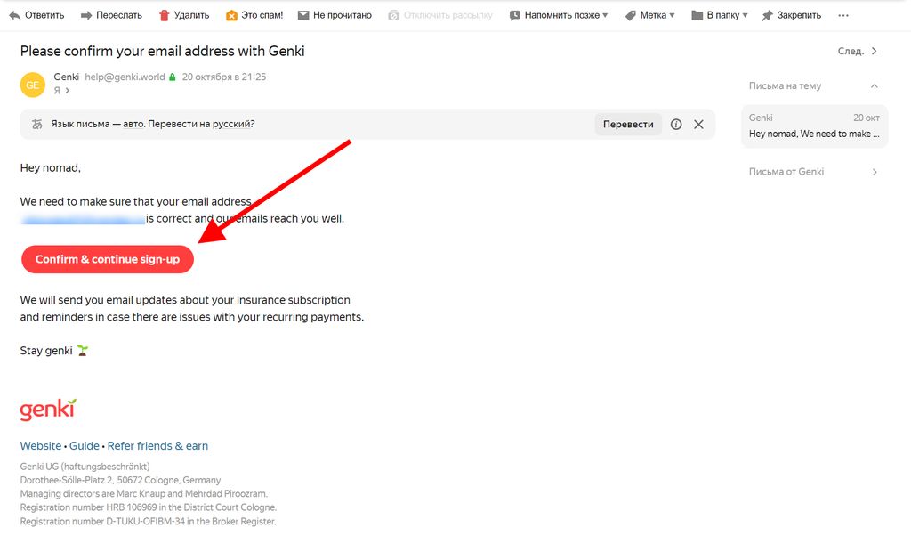Screen dimensions: 911x544
Task: Click the Письма на тему heading
Action: coord(785,86)
